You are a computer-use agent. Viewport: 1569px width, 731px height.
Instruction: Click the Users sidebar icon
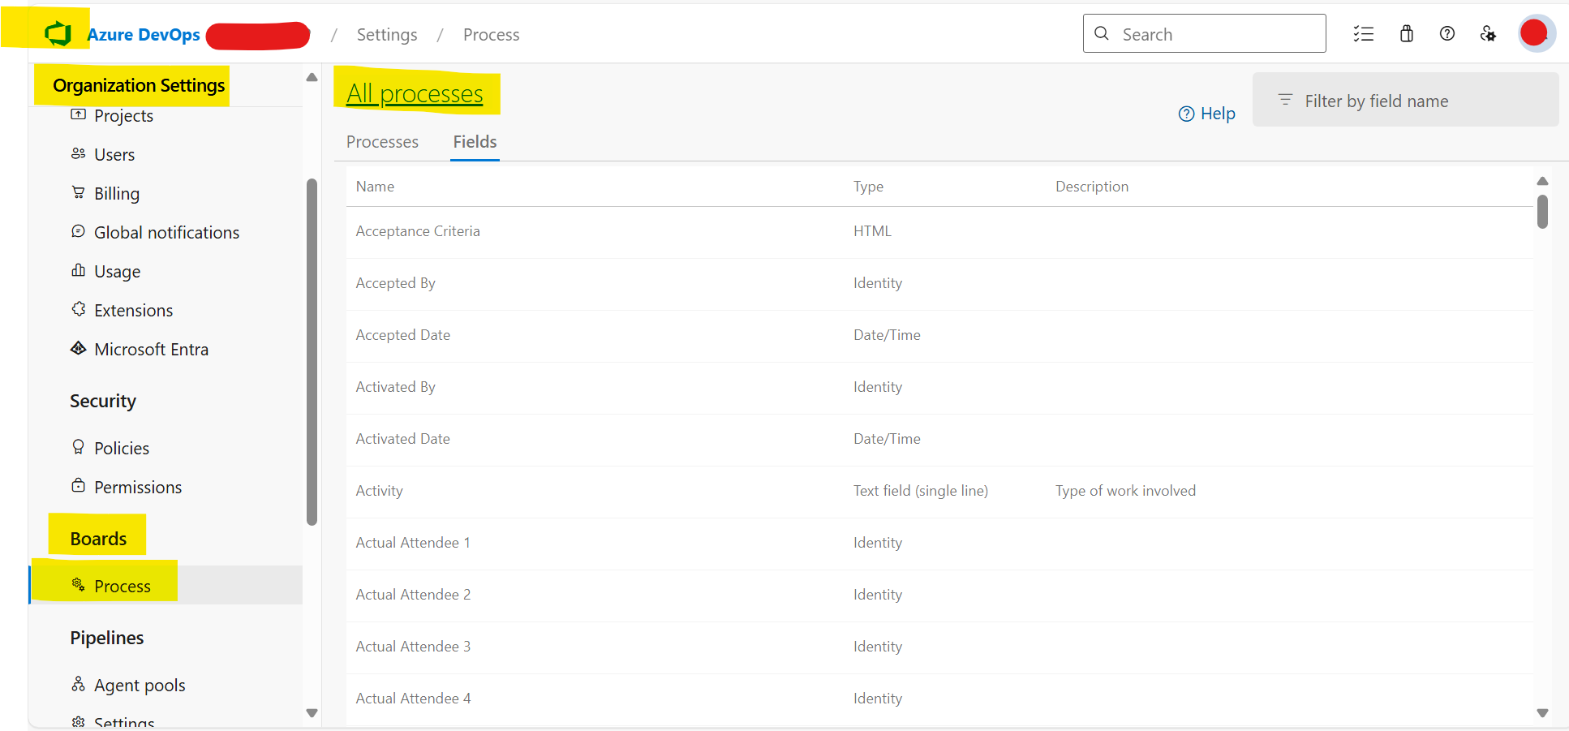point(78,153)
